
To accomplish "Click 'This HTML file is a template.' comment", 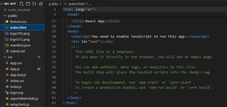I will pos(105,52).
